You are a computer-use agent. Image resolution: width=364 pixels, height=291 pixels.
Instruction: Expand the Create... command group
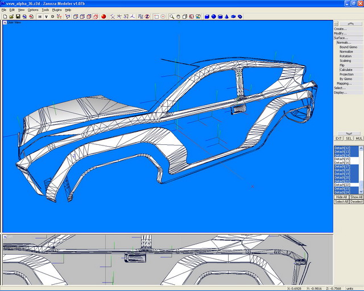[340, 29]
